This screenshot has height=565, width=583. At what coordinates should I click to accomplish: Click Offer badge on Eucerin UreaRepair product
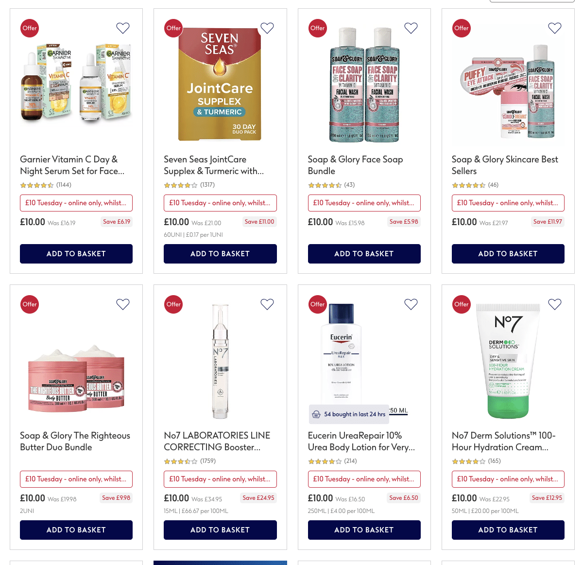(317, 304)
